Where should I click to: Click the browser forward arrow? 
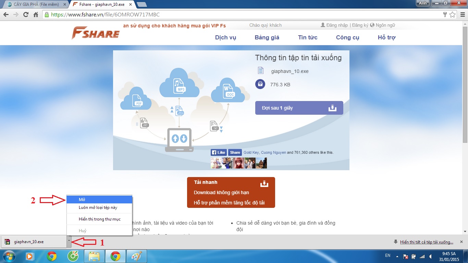coord(16,15)
